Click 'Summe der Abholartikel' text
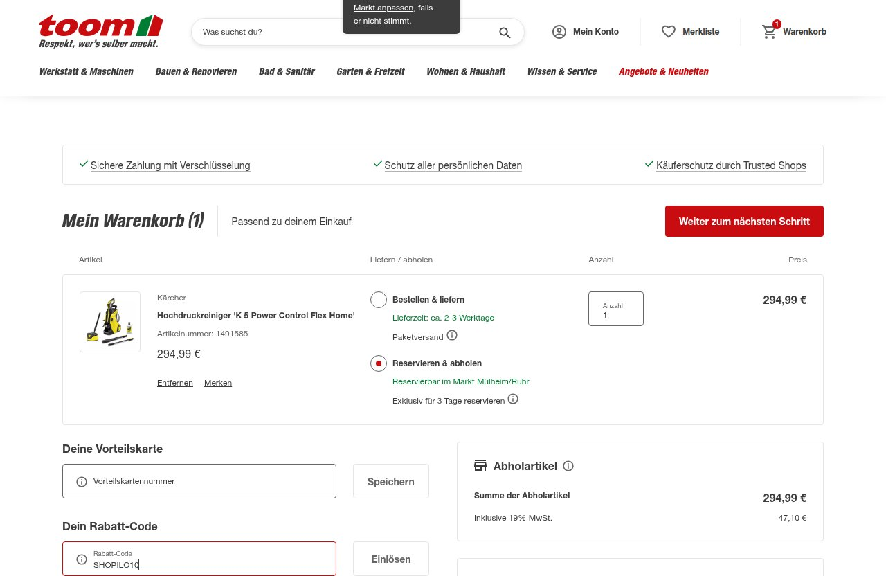The width and height of the screenshot is (886, 576). pos(522,496)
